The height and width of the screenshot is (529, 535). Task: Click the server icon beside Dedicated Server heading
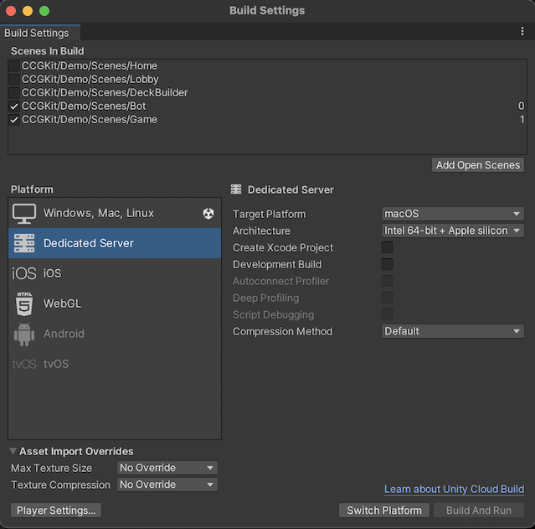(236, 189)
